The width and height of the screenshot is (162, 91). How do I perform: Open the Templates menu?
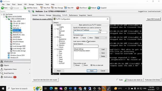(x=39, y=5)
